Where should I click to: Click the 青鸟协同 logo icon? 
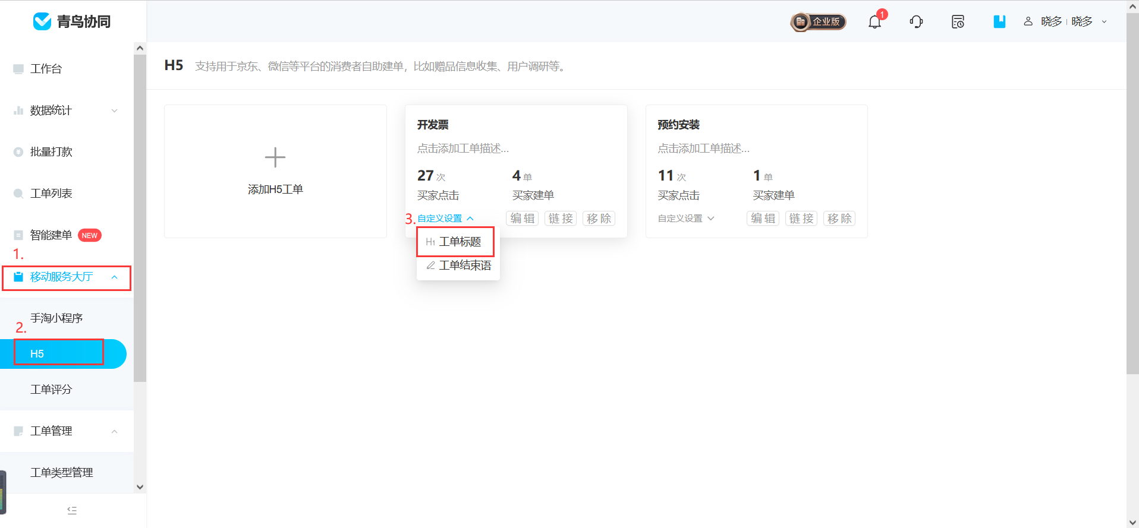pyautogui.click(x=42, y=21)
